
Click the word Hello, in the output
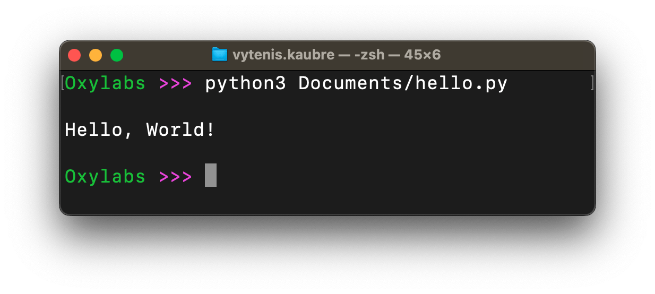(93, 130)
